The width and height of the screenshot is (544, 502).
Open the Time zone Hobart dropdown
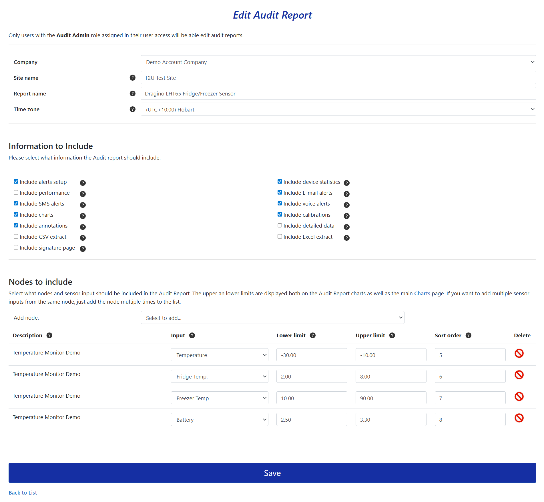point(338,109)
